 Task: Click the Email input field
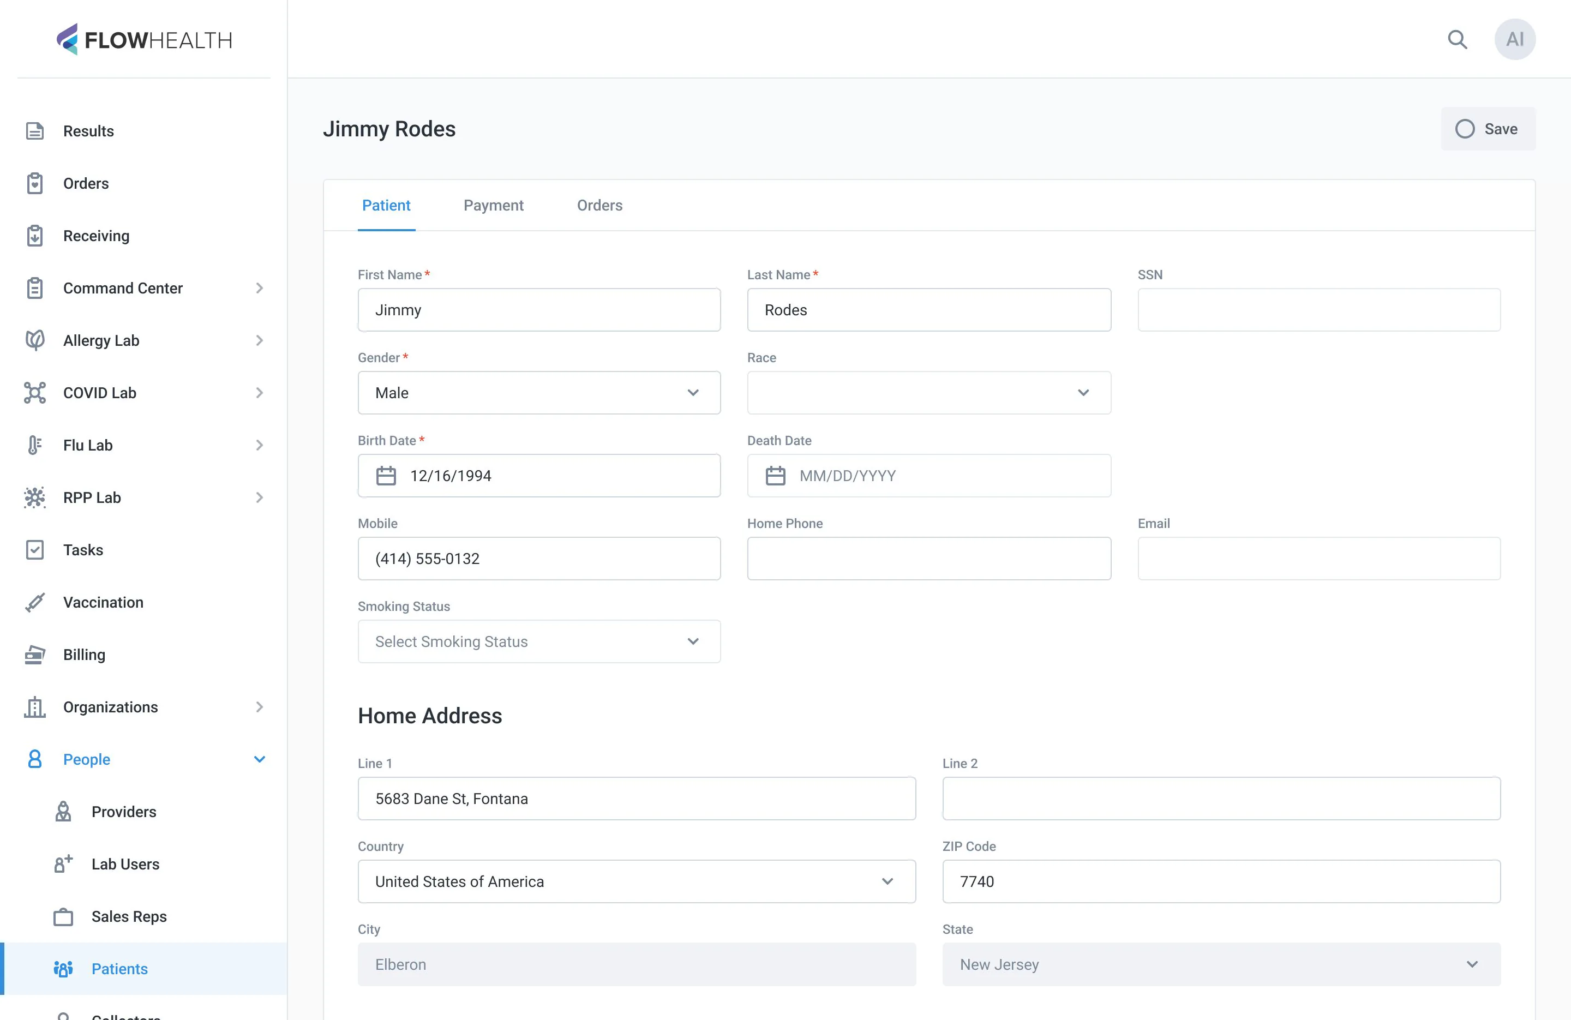pyautogui.click(x=1319, y=559)
